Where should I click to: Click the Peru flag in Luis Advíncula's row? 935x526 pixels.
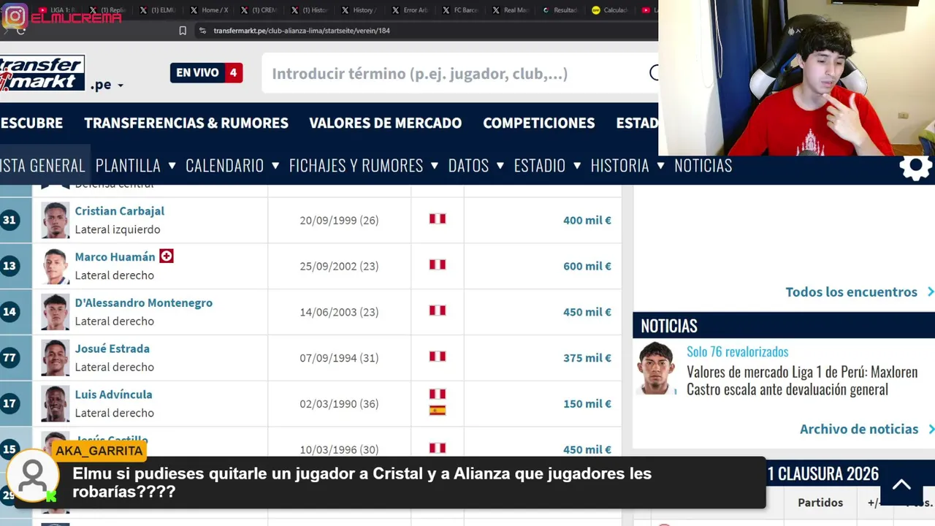(438, 394)
